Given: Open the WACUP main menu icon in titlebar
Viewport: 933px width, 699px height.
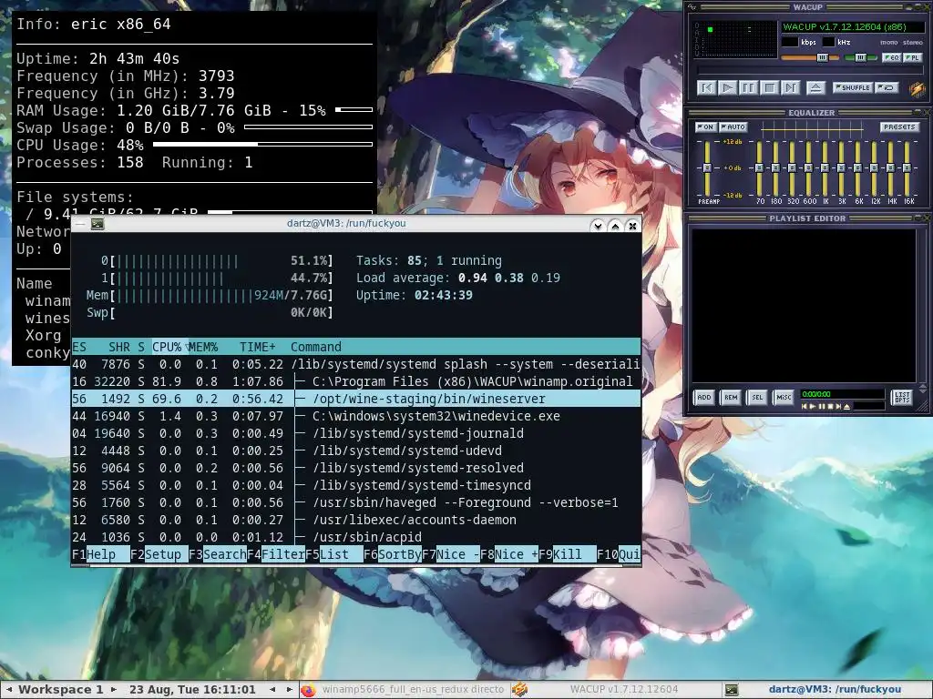Looking at the screenshot, I should [x=692, y=7].
